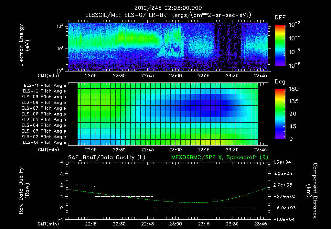This screenshot has width=331, height=229.
Task: Click the 180 tick on the Deg scale
Action: (294, 89)
